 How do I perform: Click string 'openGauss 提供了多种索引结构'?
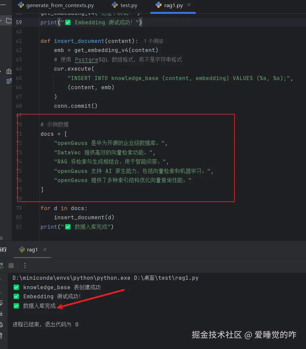(123, 180)
